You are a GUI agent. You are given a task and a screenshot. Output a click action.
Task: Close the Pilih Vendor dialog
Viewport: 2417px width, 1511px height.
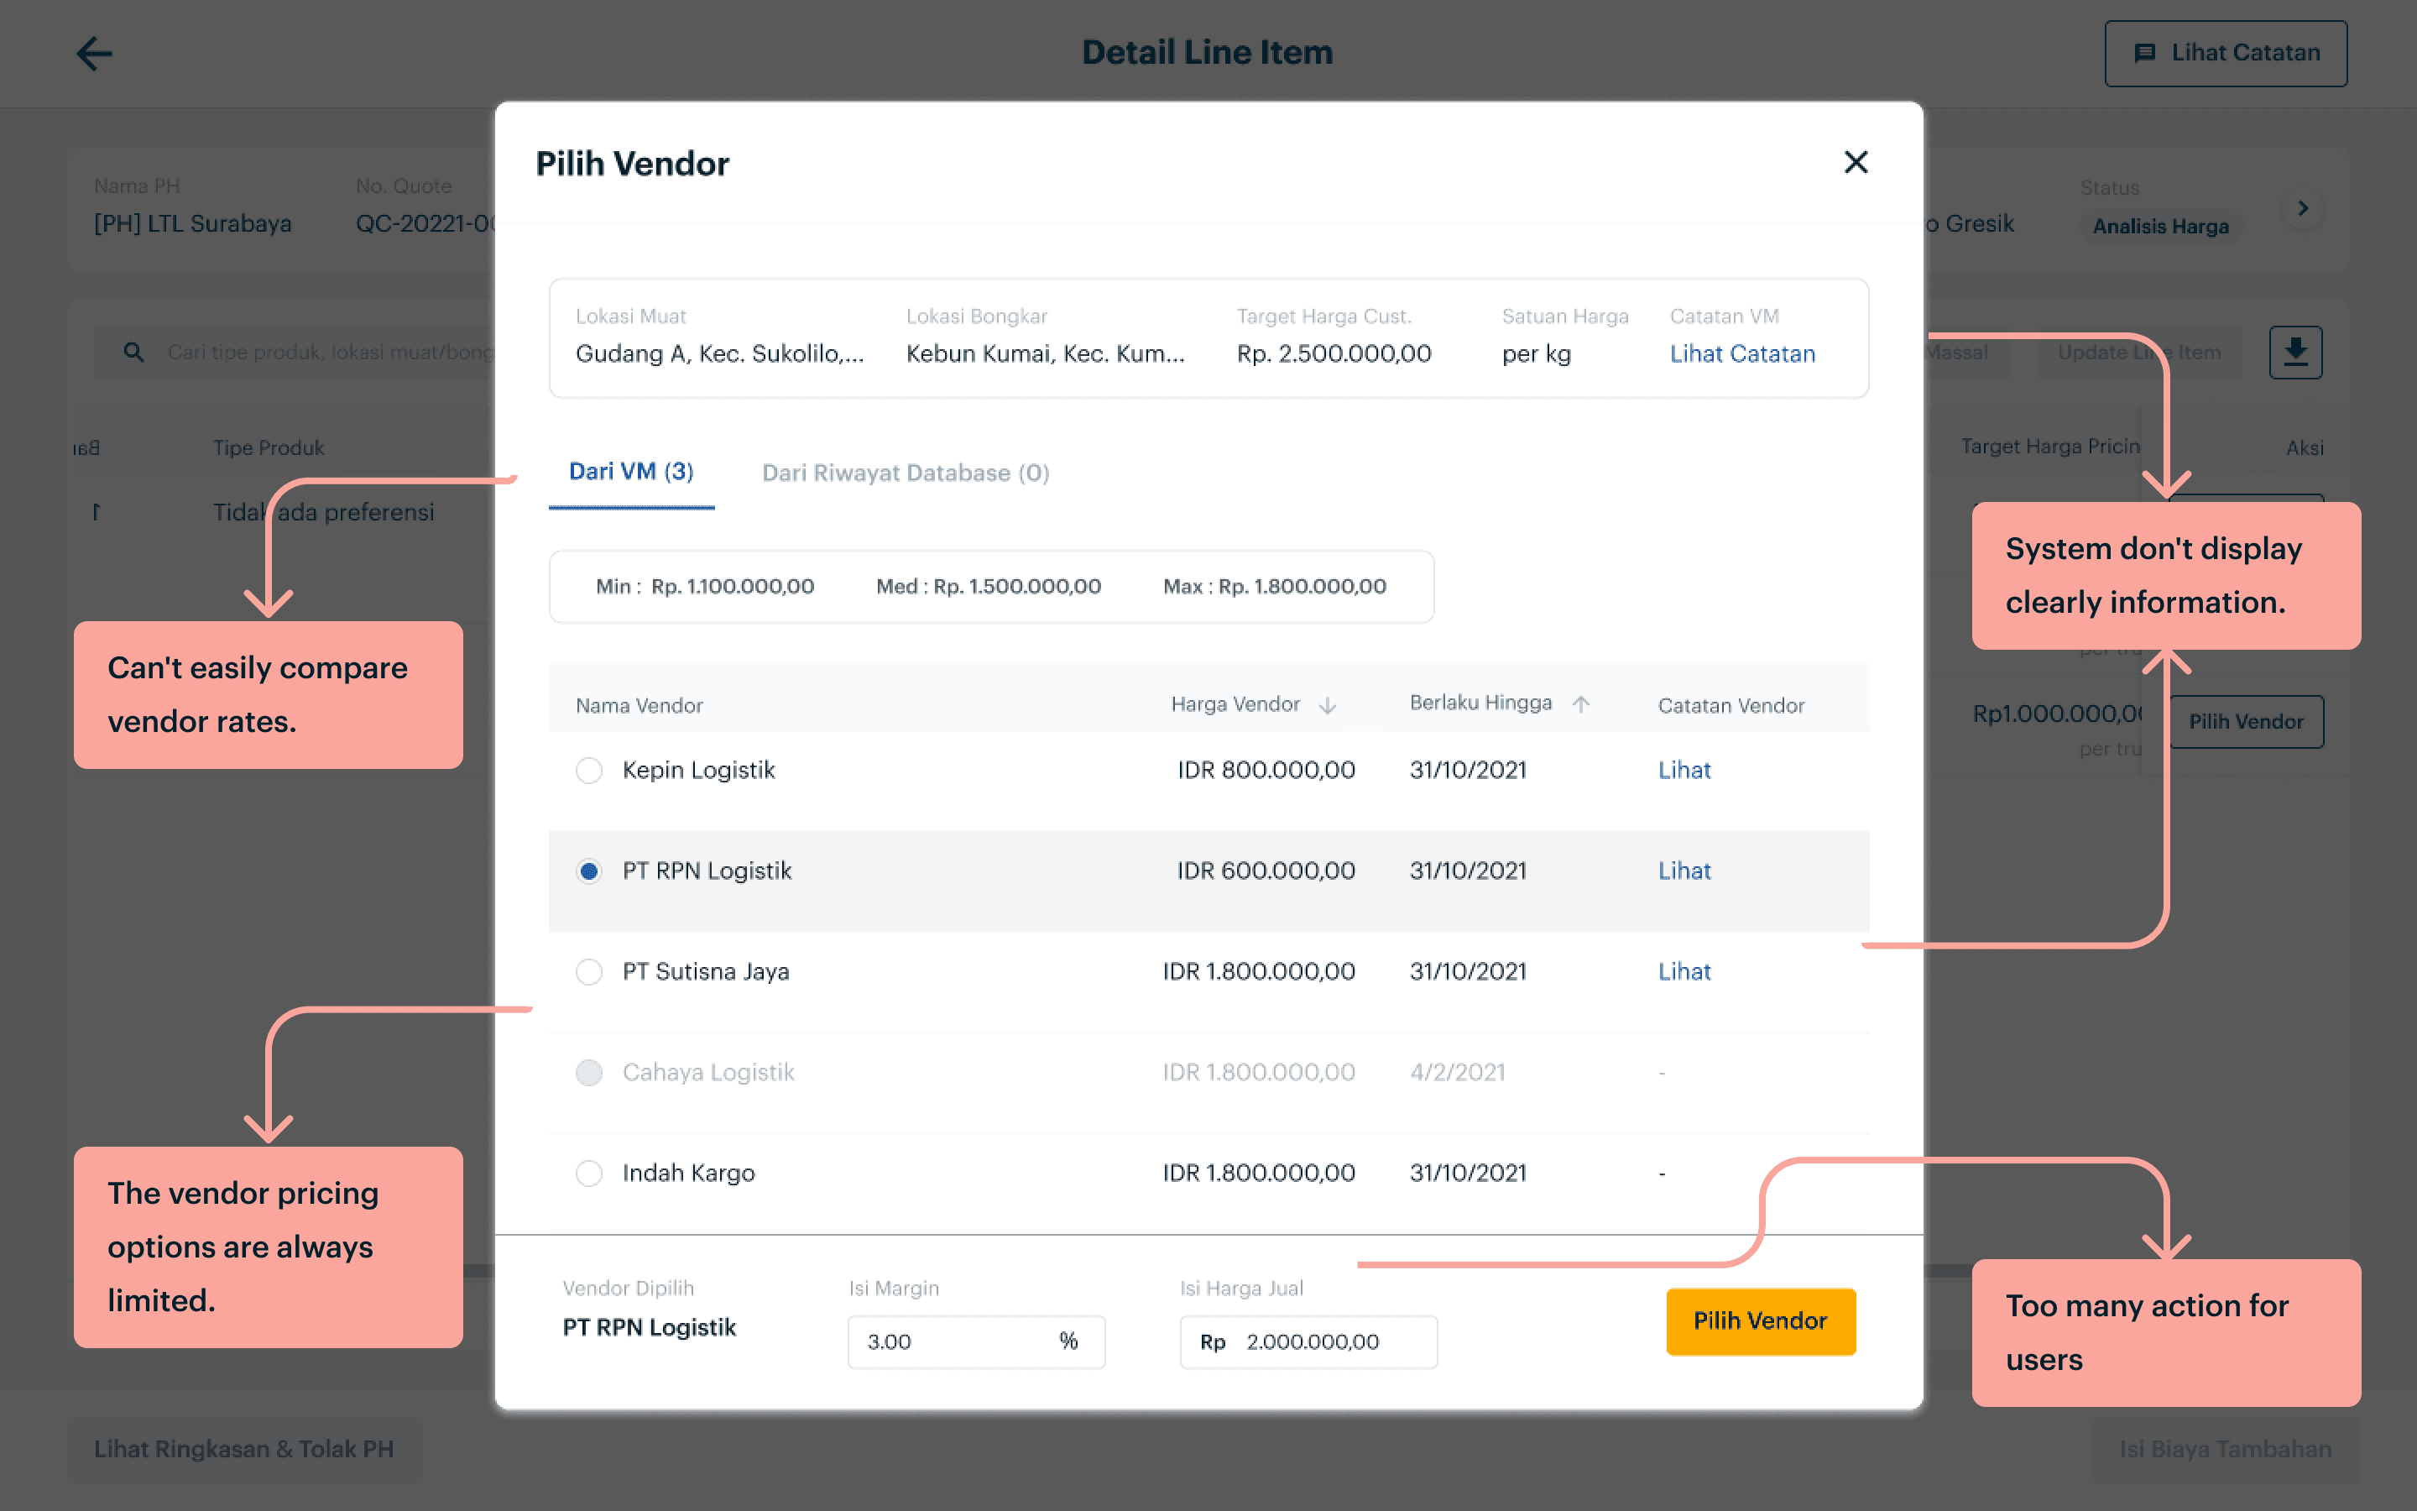pyautogui.click(x=1855, y=162)
